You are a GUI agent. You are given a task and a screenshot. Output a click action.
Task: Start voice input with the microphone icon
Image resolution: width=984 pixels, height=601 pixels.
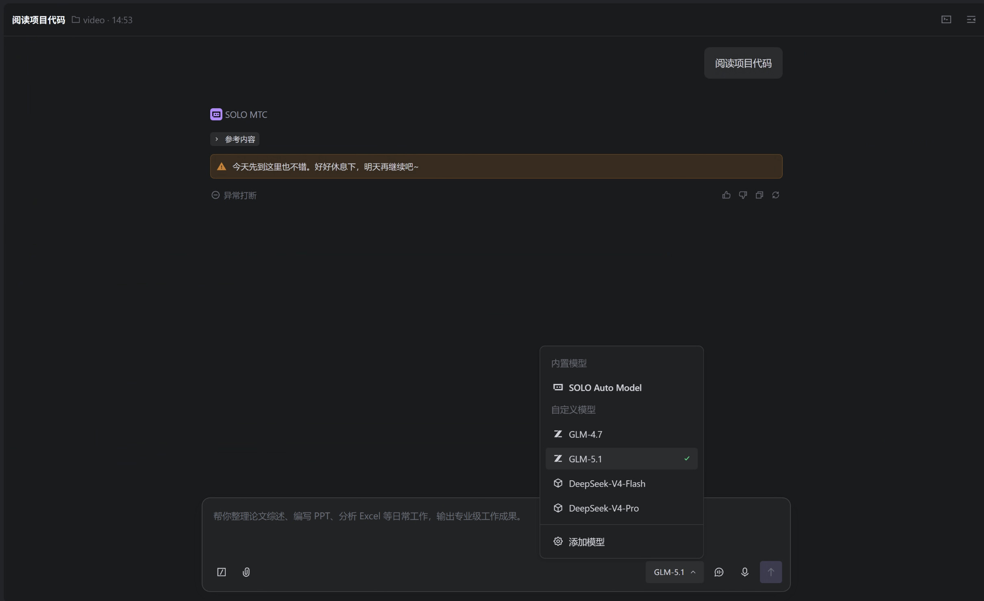tap(745, 572)
